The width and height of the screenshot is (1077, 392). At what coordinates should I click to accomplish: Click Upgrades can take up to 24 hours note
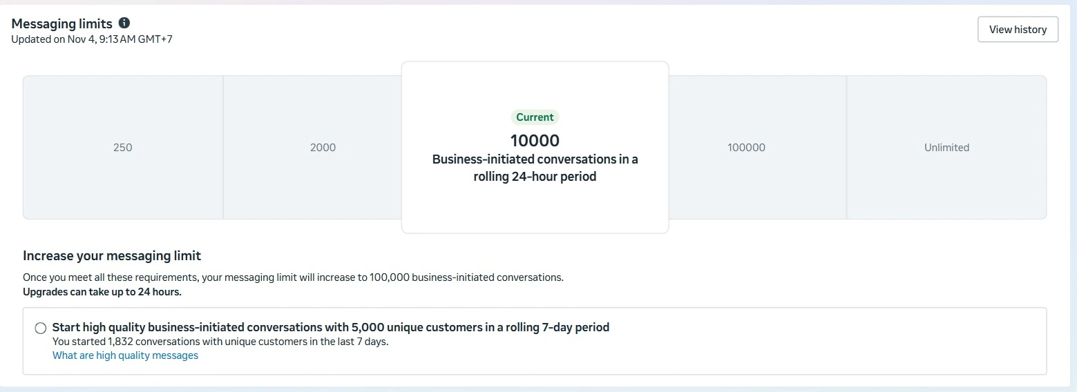tap(102, 292)
